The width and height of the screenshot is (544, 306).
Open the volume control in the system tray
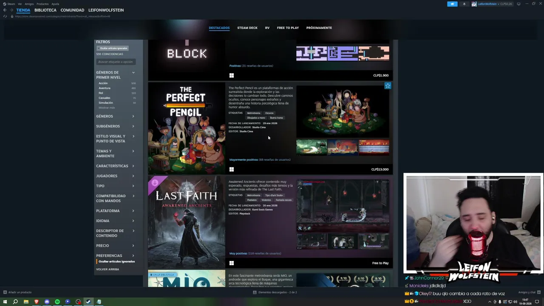pos(515,302)
